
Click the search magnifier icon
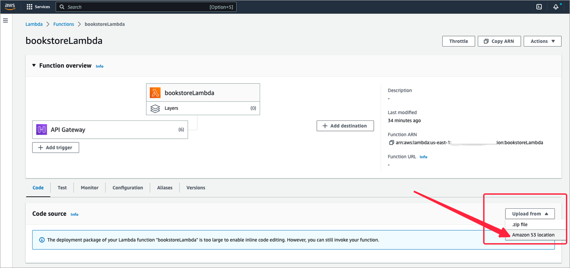(x=62, y=7)
